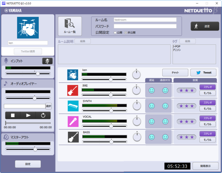This screenshot has width=222, height=173.
Task: Click the 退室 leave room button
Action: coord(205,26)
